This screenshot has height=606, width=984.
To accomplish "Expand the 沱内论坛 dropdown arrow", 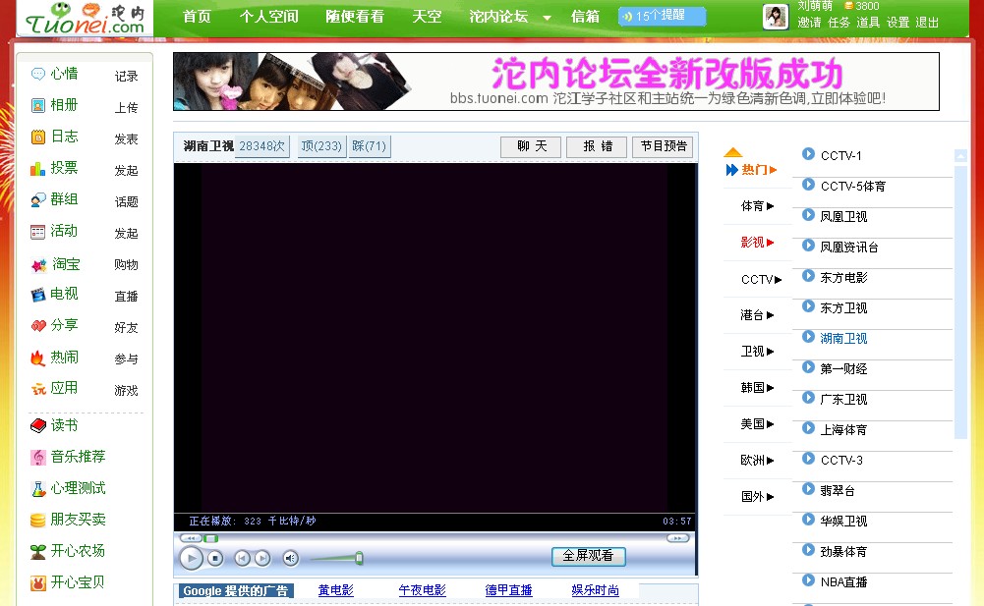I will [x=548, y=19].
